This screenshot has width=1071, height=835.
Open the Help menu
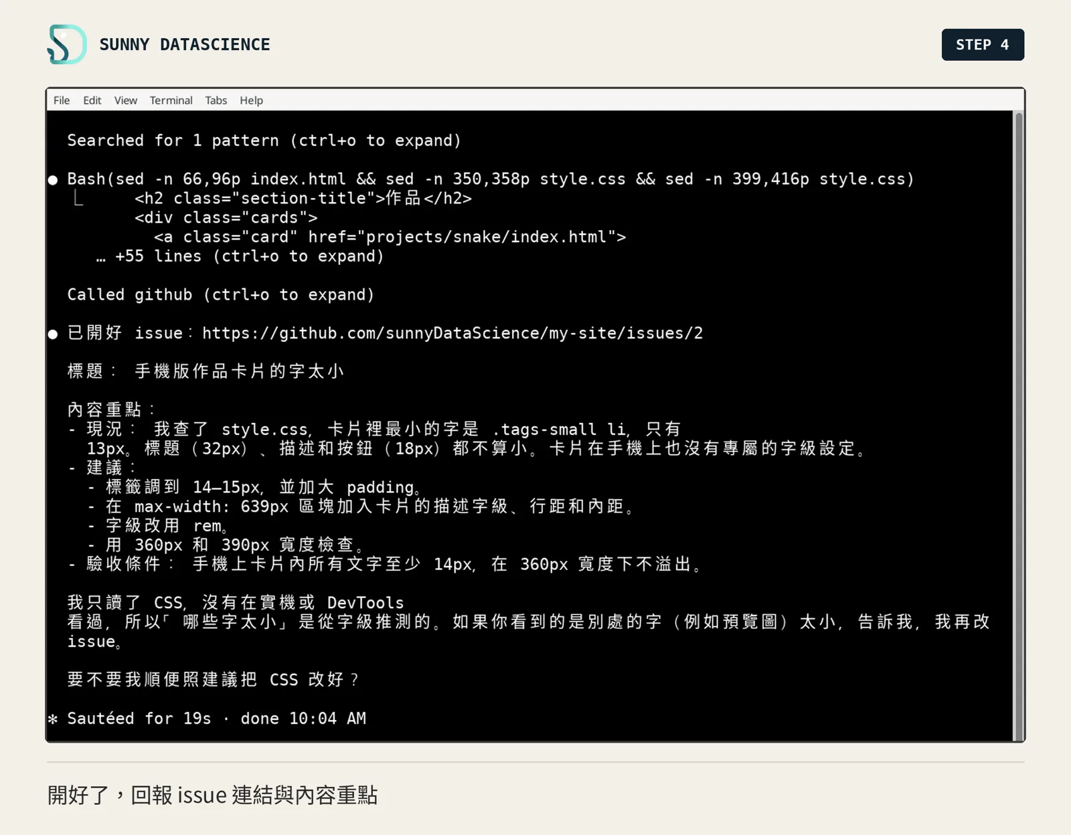(x=251, y=100)
